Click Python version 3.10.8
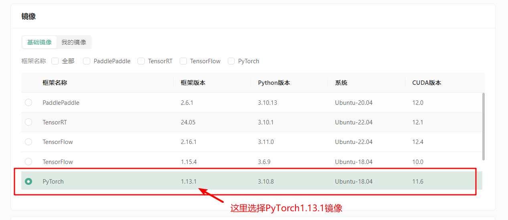 266,182
